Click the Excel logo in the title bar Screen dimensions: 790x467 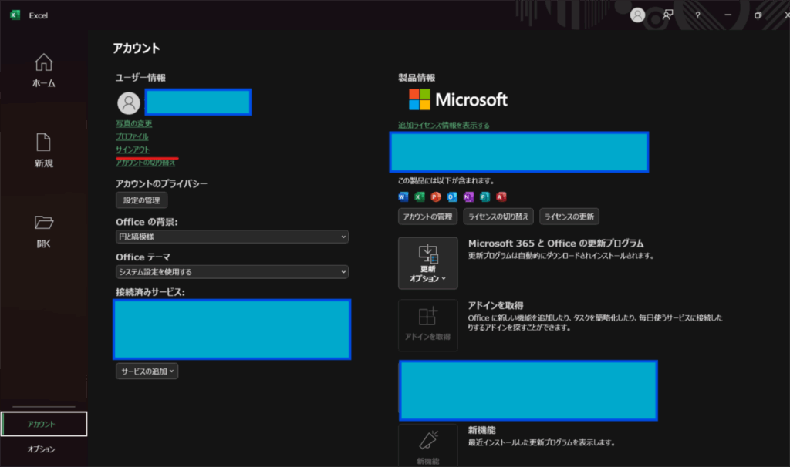click(x=15, y=15)
